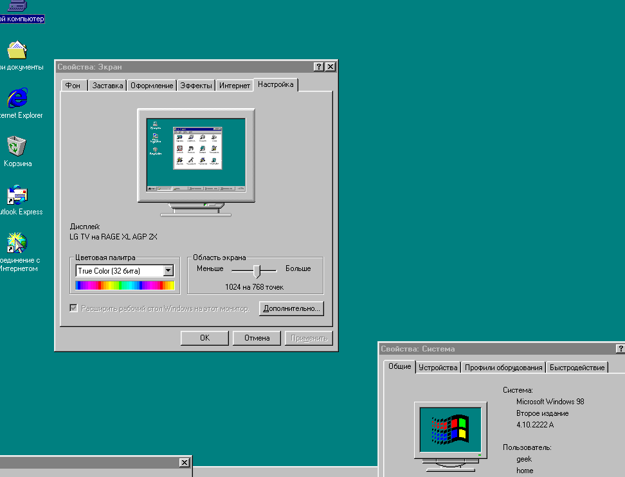This screenshot has width=625, height=477.
Task: Confirm with the OK button
Action: point(204,338)
